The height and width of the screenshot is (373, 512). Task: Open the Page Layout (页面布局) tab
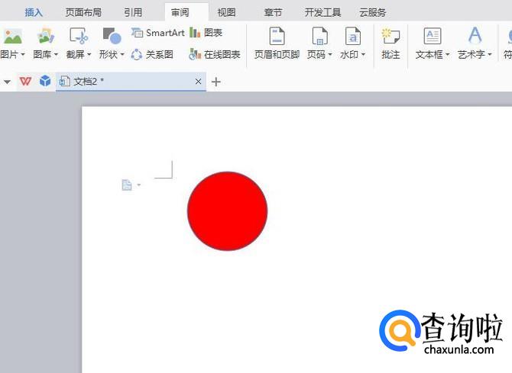[x=83, y=12]
